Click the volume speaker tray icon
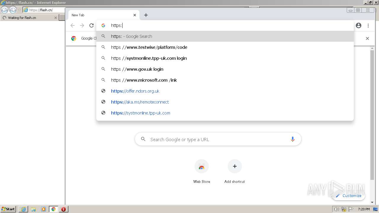379x213 pixels. [336, 209]
